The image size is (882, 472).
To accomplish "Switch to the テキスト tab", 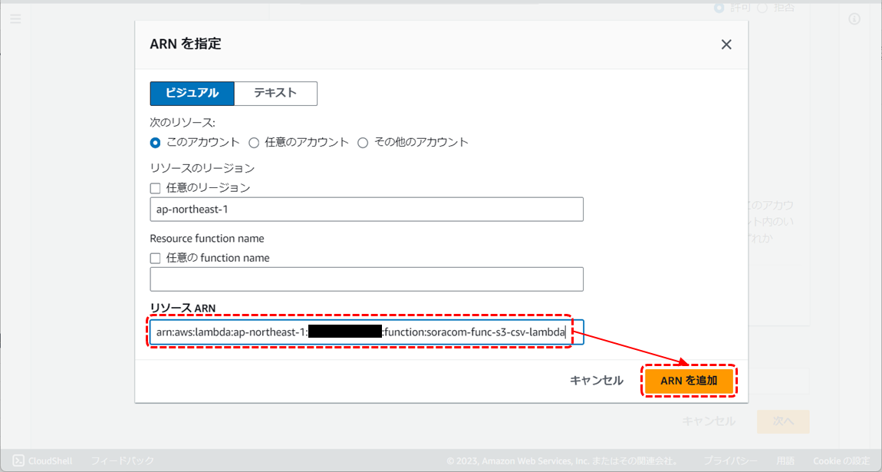I will coord(275,94).
